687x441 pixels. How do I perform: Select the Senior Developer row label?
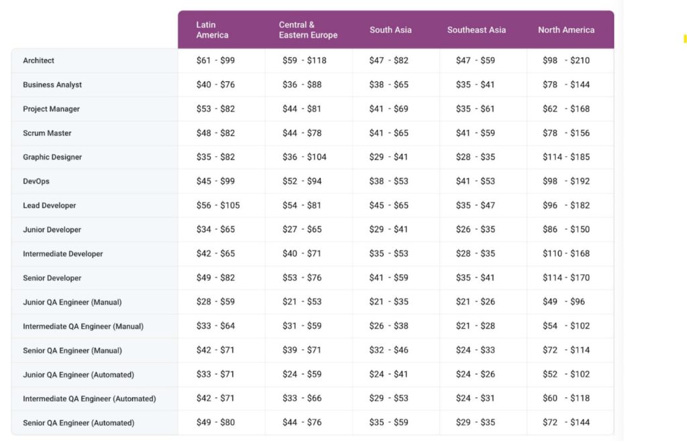(x=52, y=278)
